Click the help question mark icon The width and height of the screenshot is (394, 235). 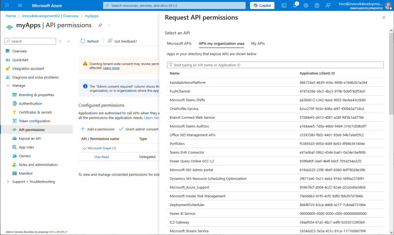317,5
